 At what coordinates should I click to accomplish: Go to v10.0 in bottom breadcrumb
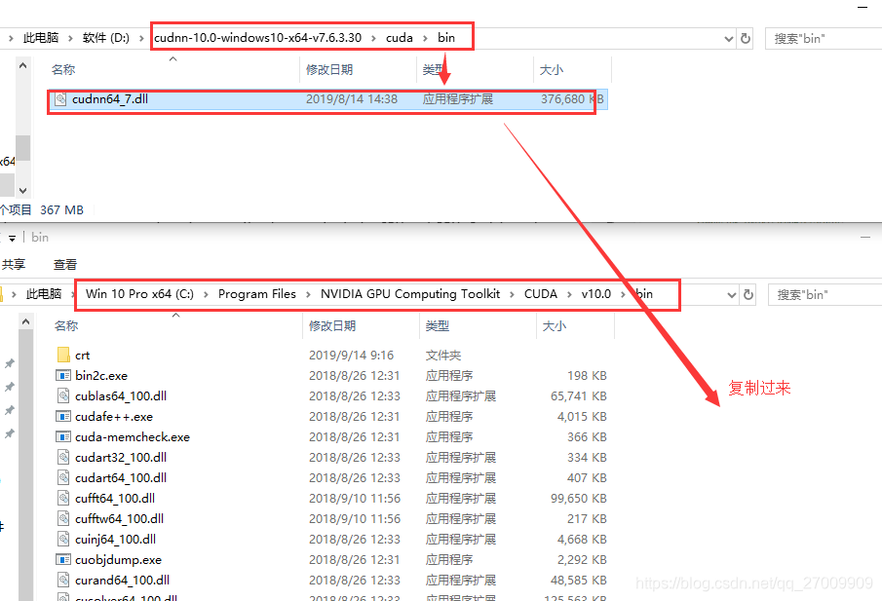click(x=596, y=294)
